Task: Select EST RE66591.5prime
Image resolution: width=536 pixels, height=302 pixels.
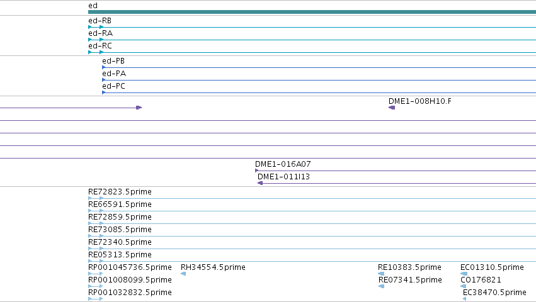Action: click(x=120, y=204)
